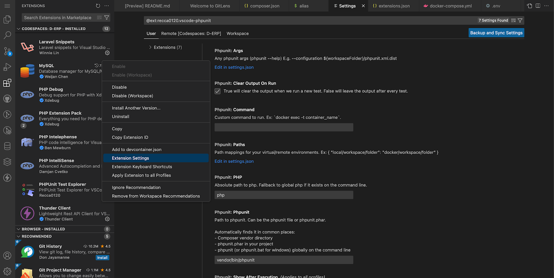This screenshot has height=278, width=554.
Task: Open Extensions view more actions menu
Action: click(x=107, y=6)
